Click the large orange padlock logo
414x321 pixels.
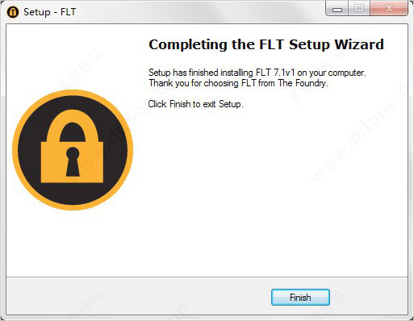(73, 150)
